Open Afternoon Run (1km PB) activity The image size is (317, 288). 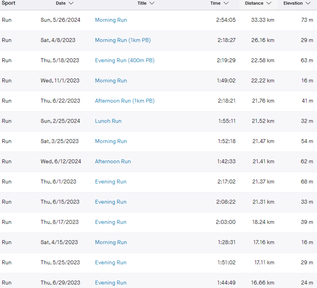click(125, 101)
